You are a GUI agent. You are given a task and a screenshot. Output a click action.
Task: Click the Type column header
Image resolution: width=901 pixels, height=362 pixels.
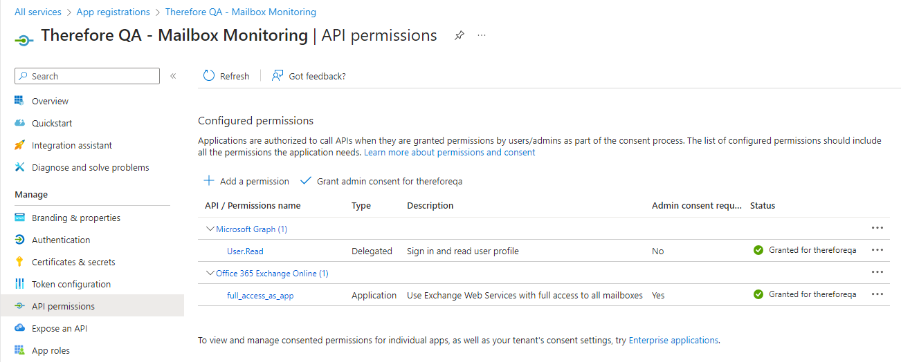tap(361, 205)
